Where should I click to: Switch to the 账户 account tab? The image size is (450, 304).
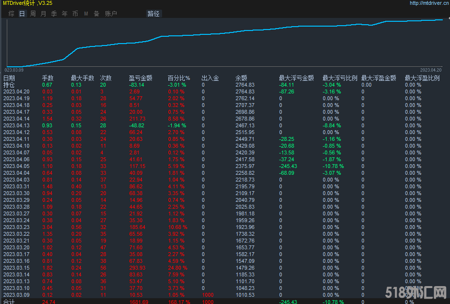tap(111, 14)
